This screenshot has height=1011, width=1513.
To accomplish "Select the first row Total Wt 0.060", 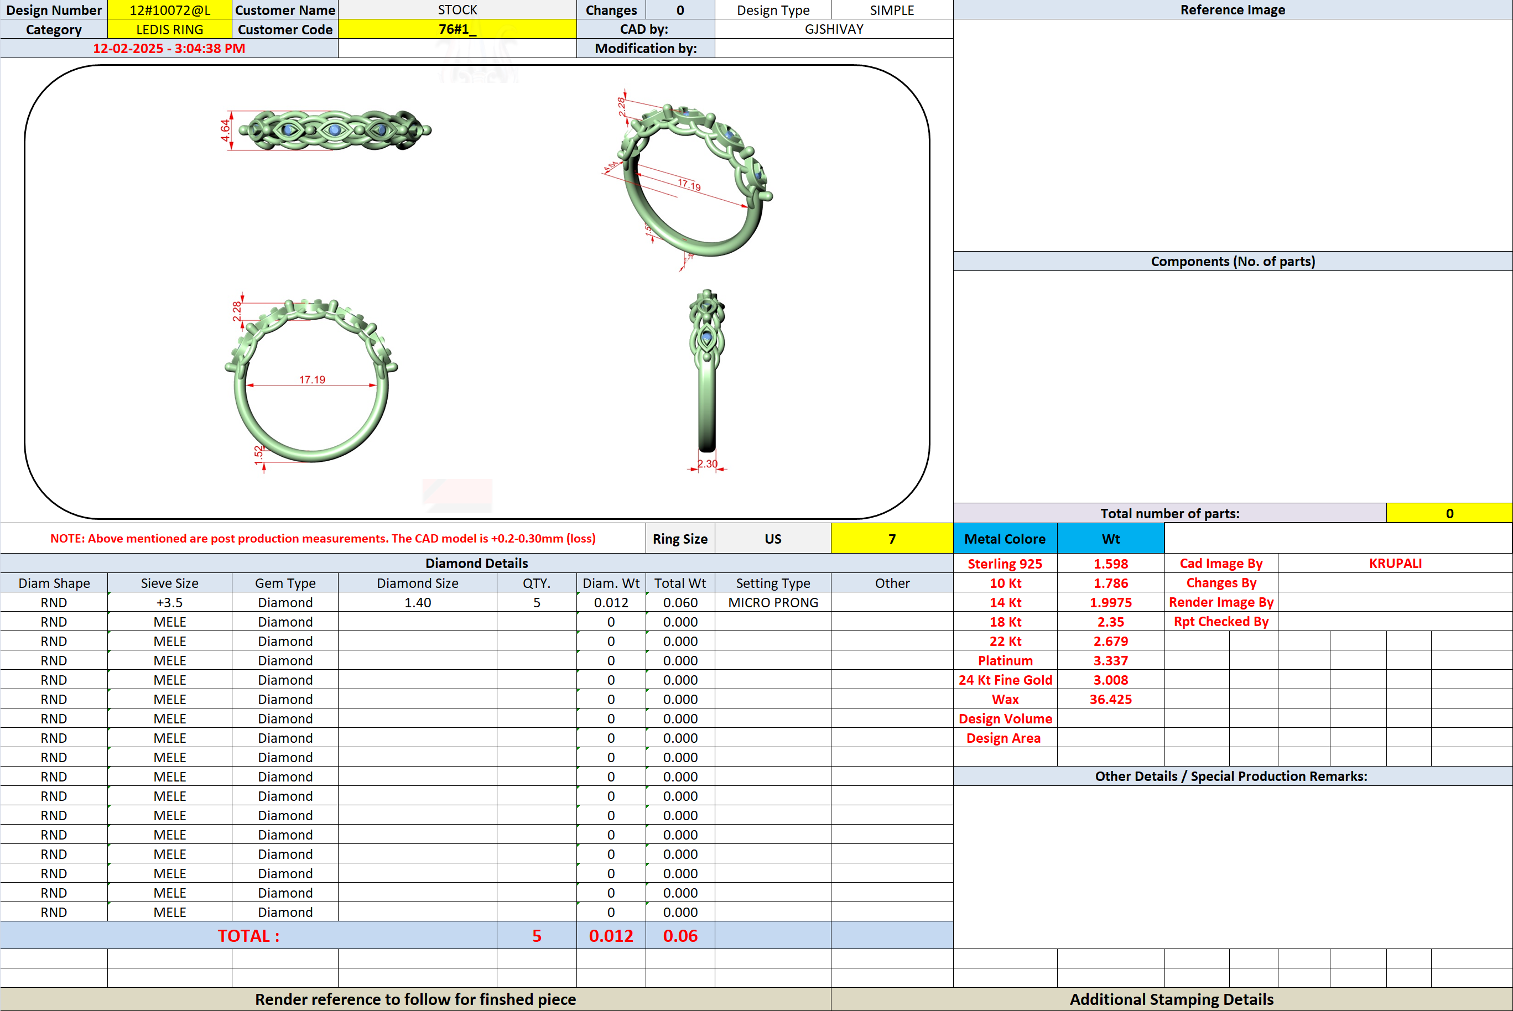I will 680,602.
